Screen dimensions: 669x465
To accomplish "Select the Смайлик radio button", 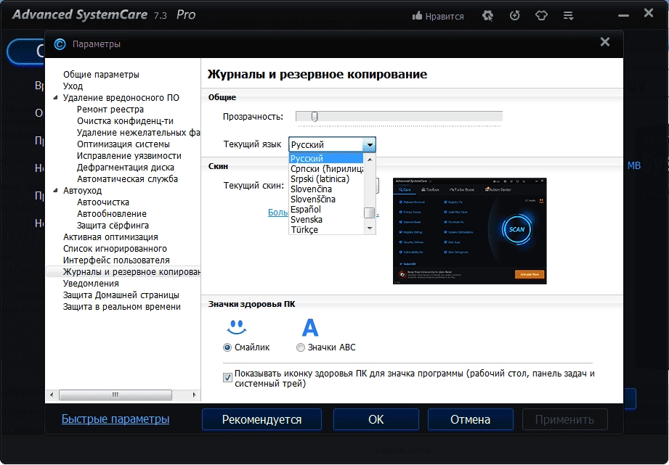I will [x=227, y=347].
